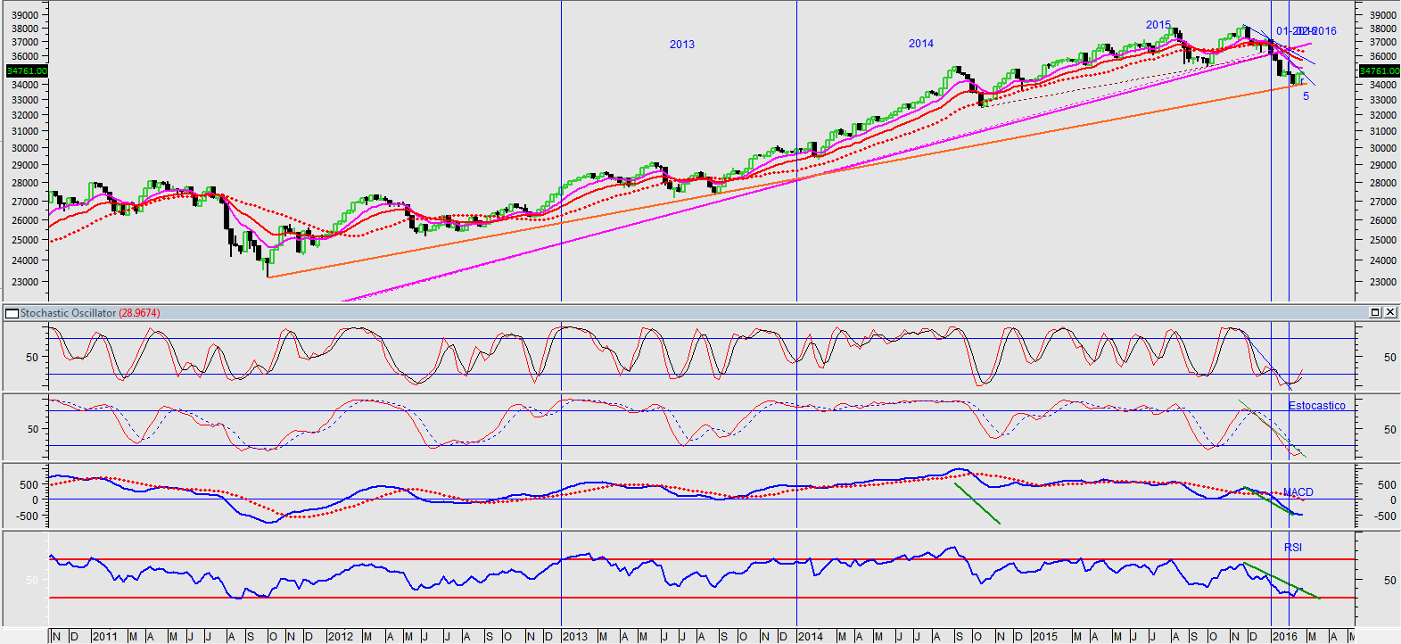This screenshot has width=1401, height=644.
Task: Click the Stochastic Oscillator title text
Action: (x=68, y=313)
